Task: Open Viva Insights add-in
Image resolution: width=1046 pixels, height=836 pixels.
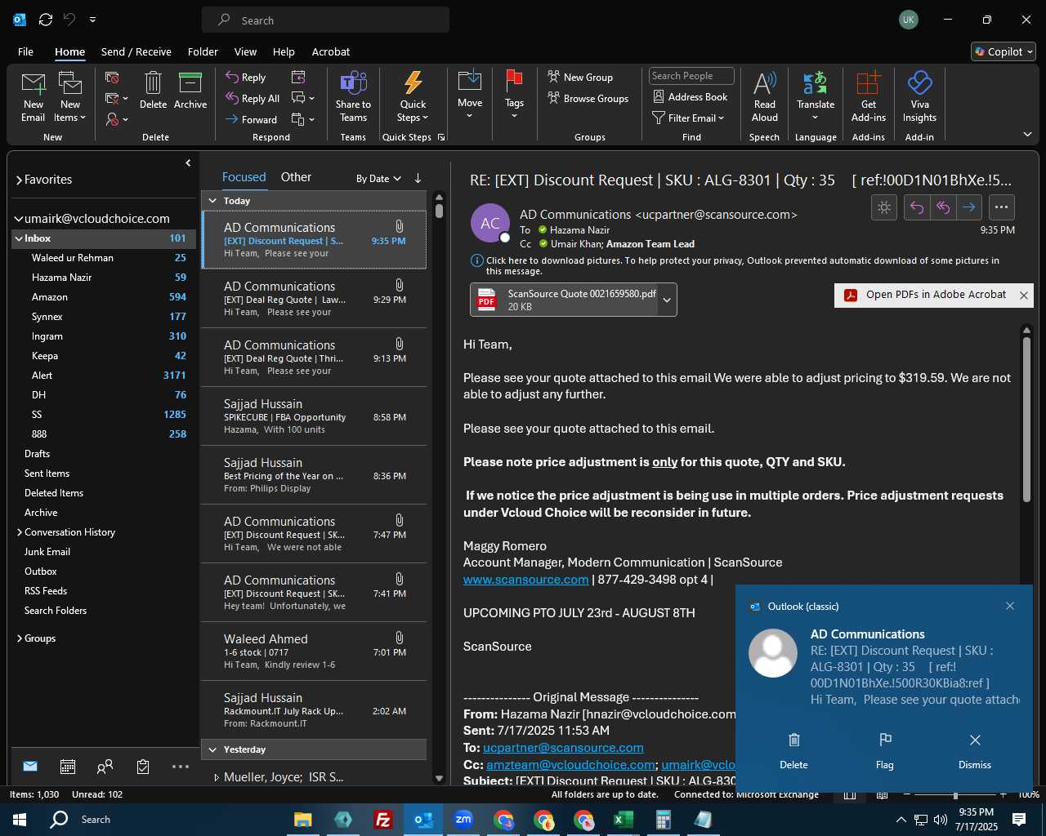Action: [919, 96]
